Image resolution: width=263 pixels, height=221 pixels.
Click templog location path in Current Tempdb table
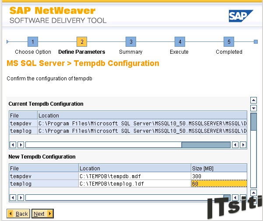142,131
